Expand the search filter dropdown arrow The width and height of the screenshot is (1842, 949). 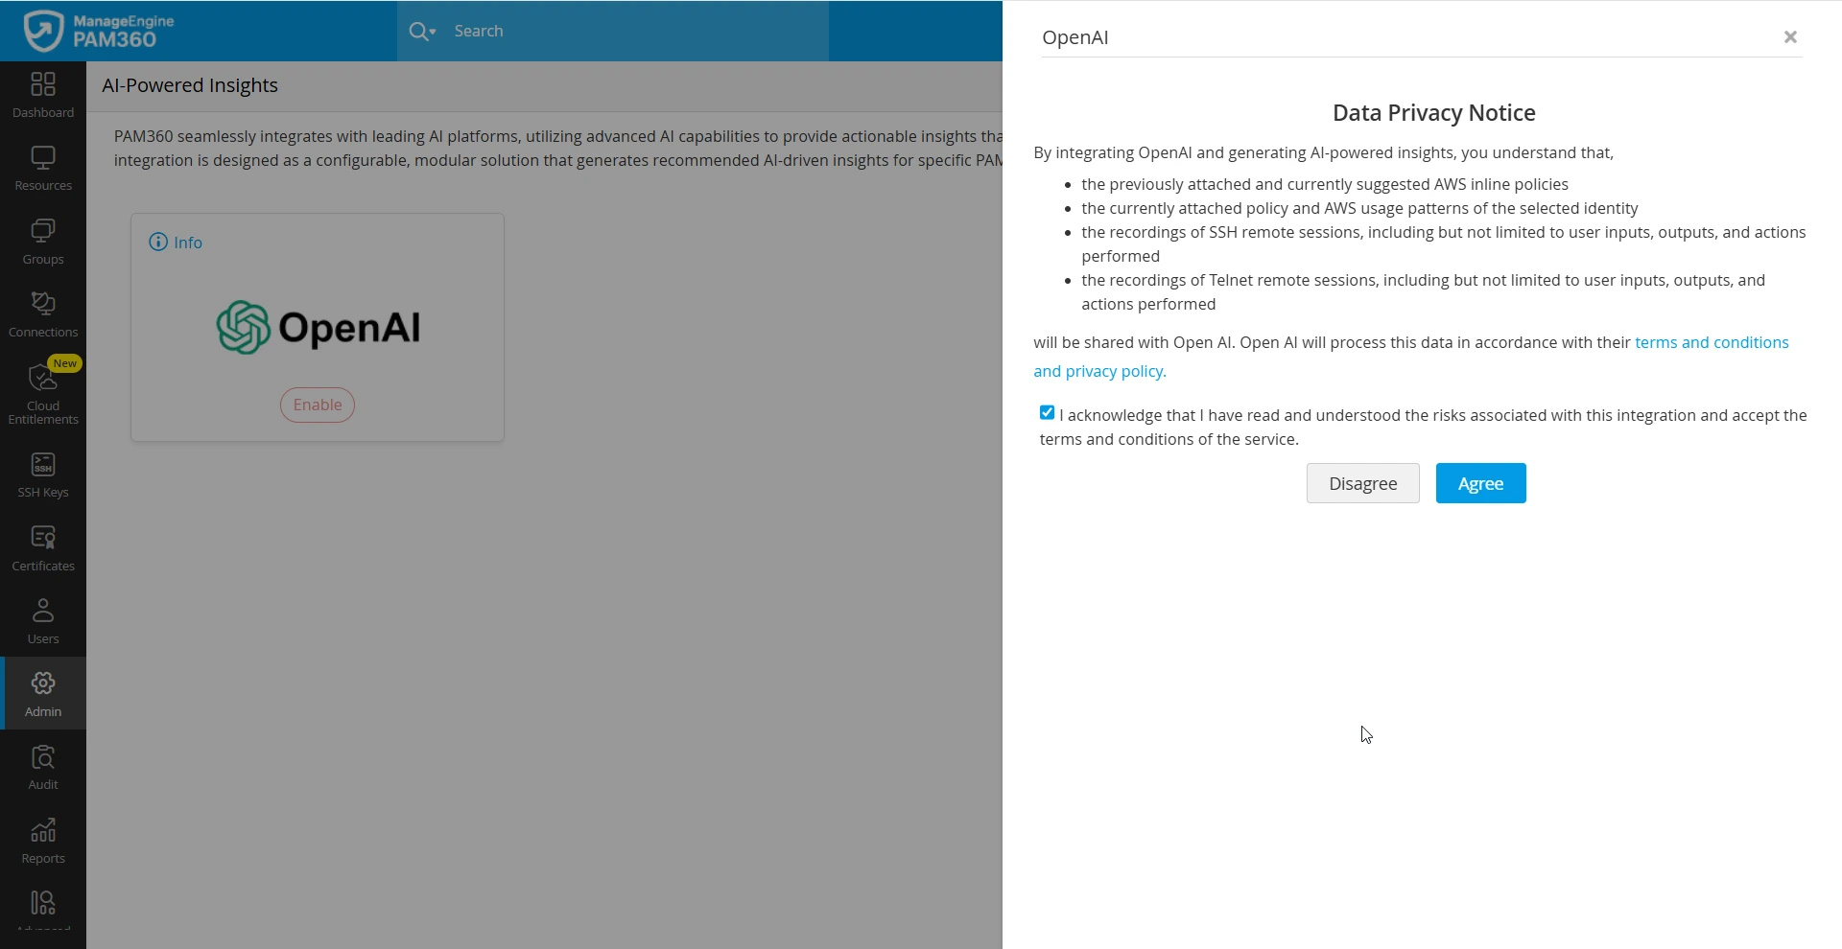433,32
